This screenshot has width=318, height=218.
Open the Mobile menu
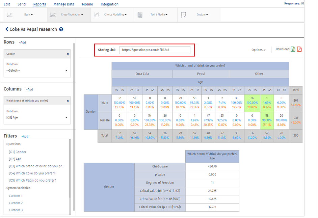point(87,4)
